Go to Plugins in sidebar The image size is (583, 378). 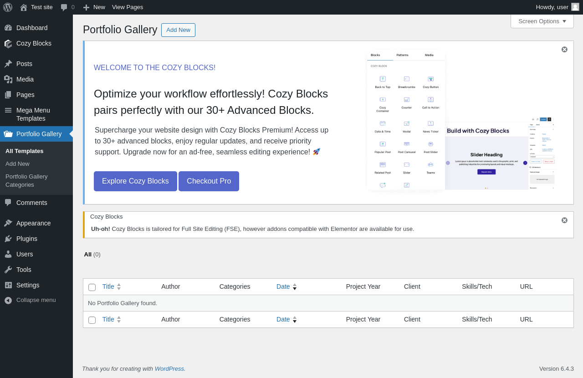coord(36,239)
